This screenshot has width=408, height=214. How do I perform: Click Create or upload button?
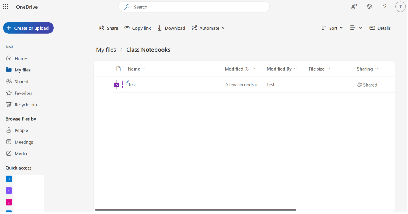pyautogui.click(x=28, y=28)
